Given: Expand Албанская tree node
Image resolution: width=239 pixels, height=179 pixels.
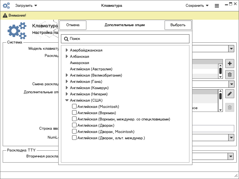Looking at the screenshot, I should pyautogui.click(x=67, y=56).
